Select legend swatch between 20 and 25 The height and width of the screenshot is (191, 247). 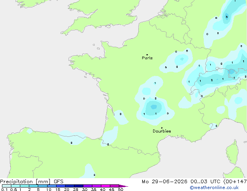[70, 186]
